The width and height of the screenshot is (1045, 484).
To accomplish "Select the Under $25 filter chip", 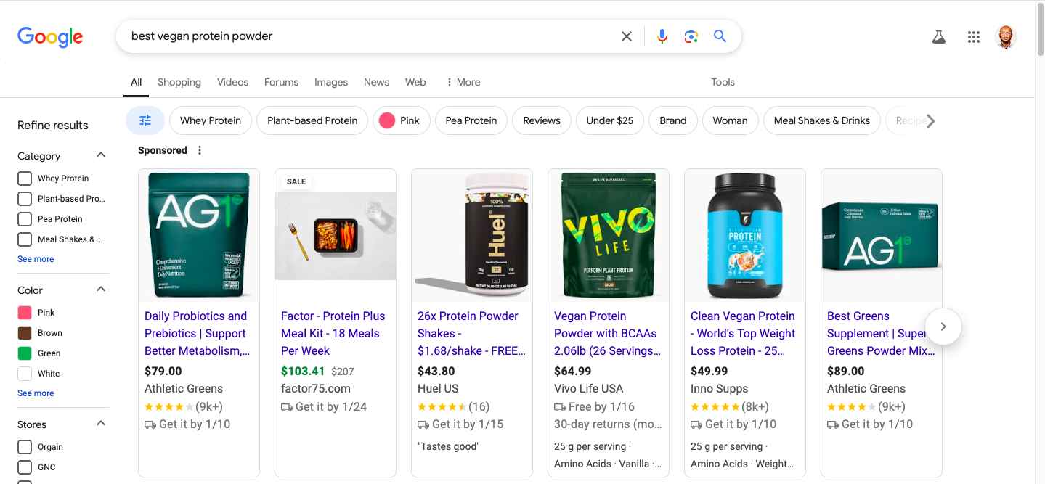I will point(609,120).
